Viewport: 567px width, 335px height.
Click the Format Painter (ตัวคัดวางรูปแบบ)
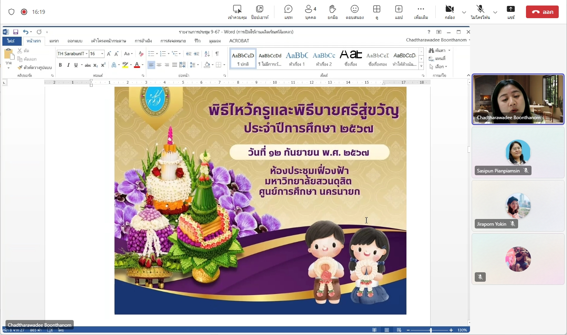(35, 67)
